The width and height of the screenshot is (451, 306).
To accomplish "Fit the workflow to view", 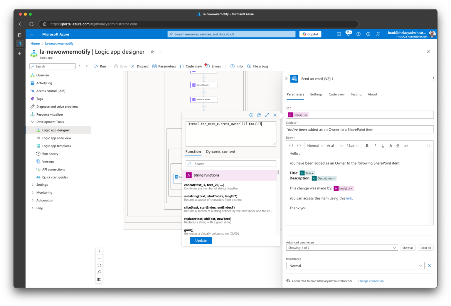I will [x=99, y=265].
